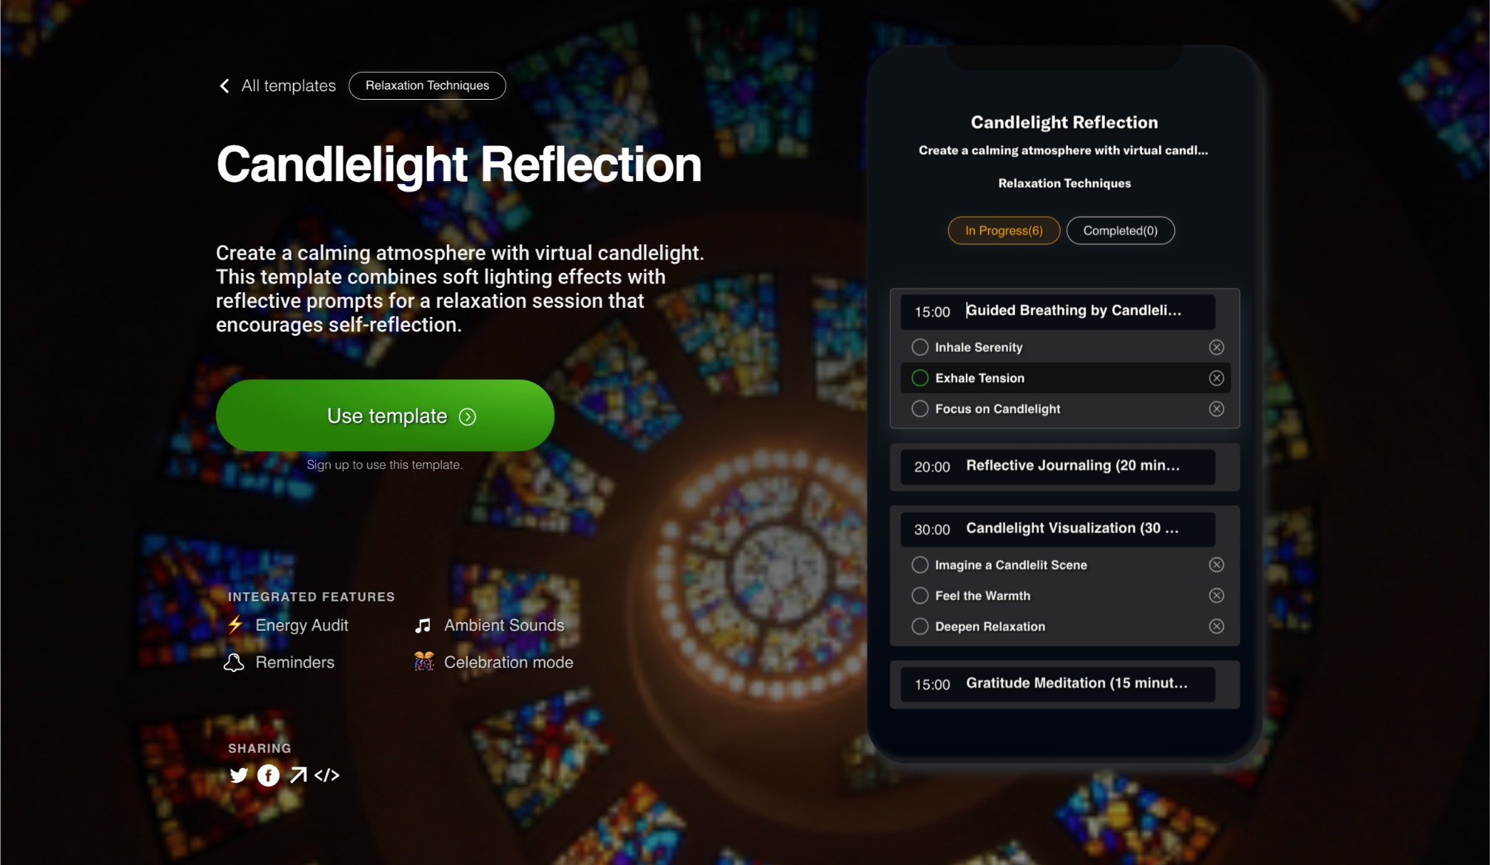
Task: Get the embed code icon
Action: 327,775
